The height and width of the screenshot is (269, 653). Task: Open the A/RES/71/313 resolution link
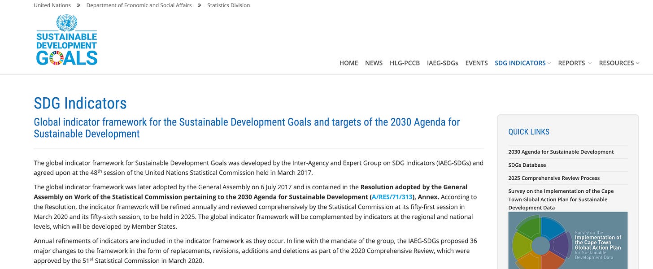click(392, 197)
